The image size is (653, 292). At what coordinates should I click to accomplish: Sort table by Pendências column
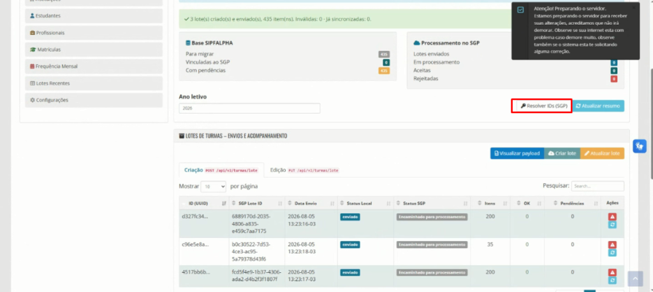pyautogui.click(x=572, y=204)
